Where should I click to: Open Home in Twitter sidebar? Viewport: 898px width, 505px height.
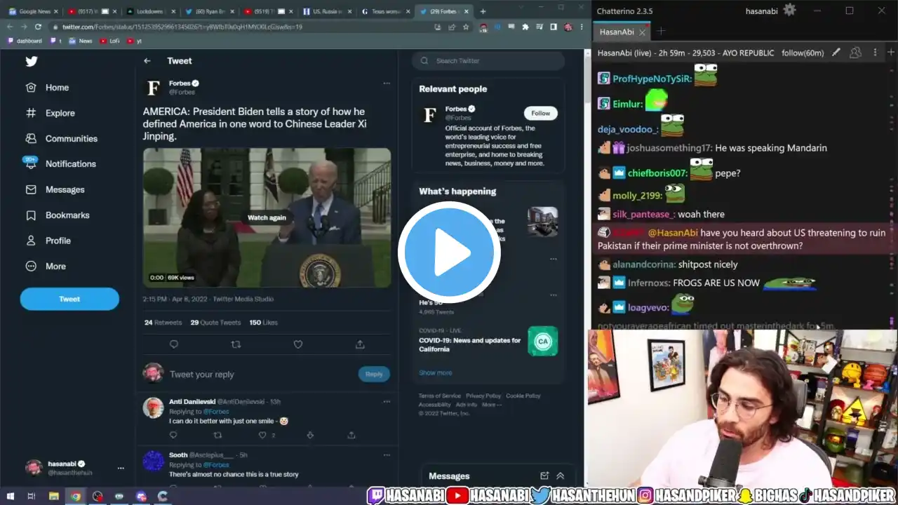(48, 88)
